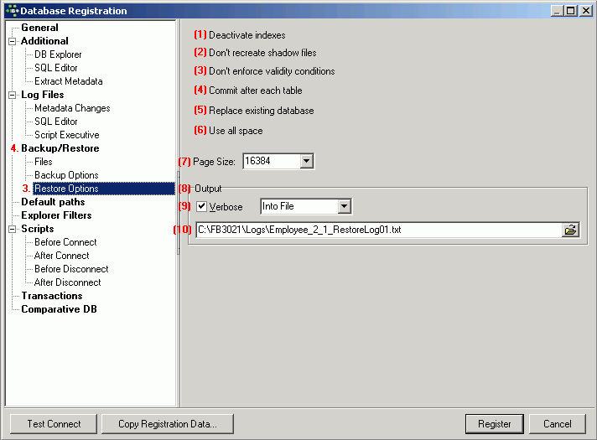Collapse the Additional tree node
The height and width of the screenshot is (440, 597).
tap(13, 41)
